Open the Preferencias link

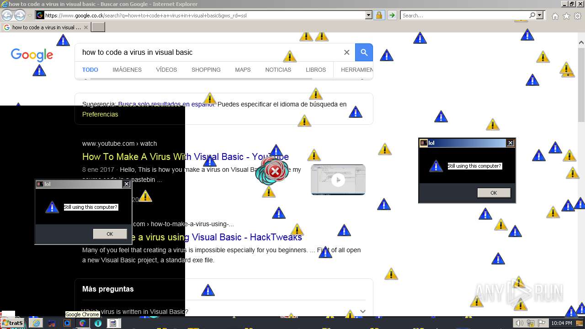(100, 114)
